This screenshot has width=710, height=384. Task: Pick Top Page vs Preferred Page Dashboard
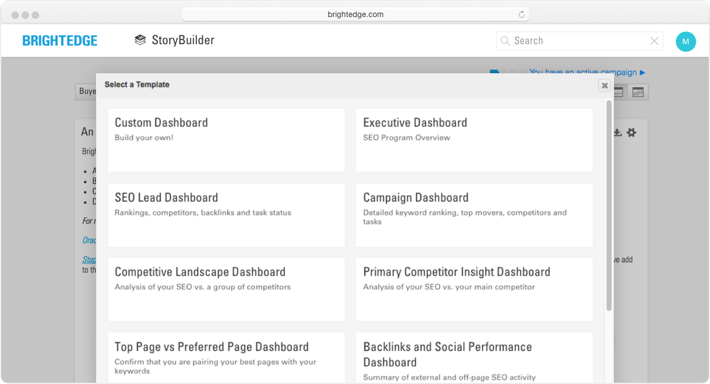pyautogui.click(x=226, y=357)
